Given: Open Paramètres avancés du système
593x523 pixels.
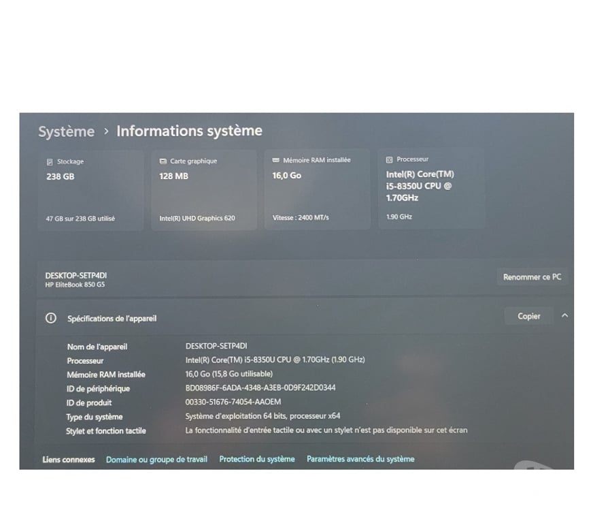Looking at the screenshot, I should tap(360, 459).
